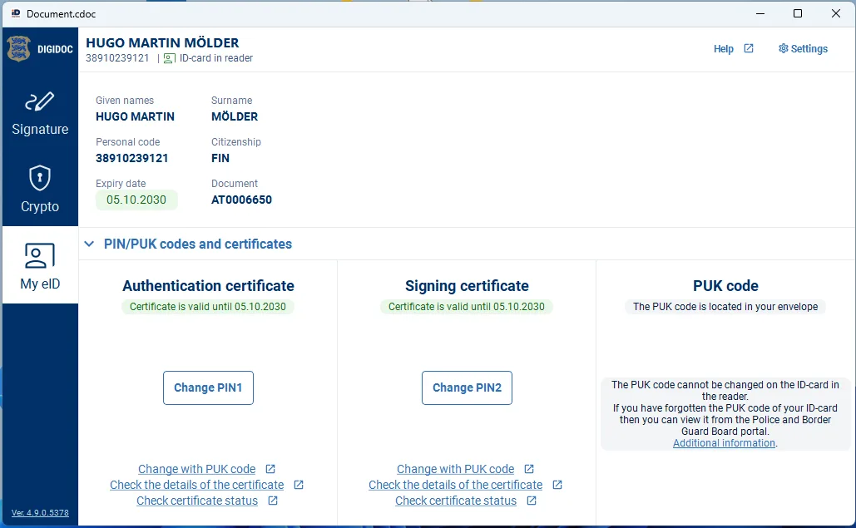The image size is (856, 528).
Task: Click the given names value HUGO MARTIN
Action: [x=135, y=116]
